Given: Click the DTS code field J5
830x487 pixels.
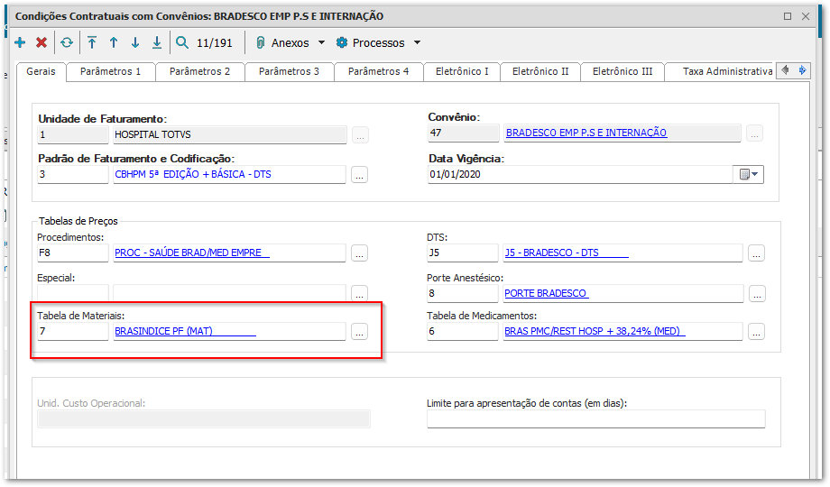Looking at the screenshot, I should pyautogui.click(x=463, y=253).
